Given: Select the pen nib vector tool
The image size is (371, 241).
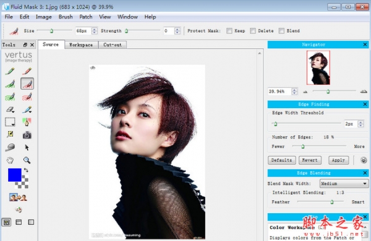Looking at the screenshot, I should click(x=27, y=122).
